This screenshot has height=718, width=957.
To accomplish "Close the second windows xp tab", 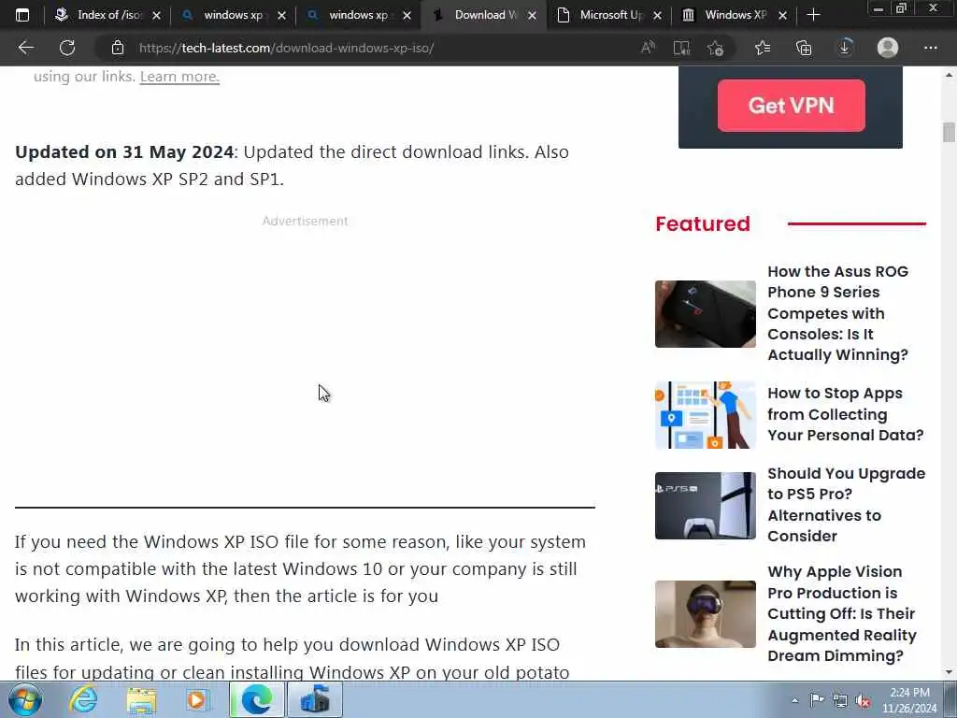I will point(407,15).
